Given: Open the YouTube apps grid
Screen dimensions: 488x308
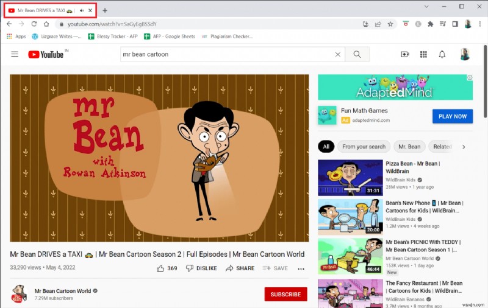Looking at the screenshot, I should [423, 54].
